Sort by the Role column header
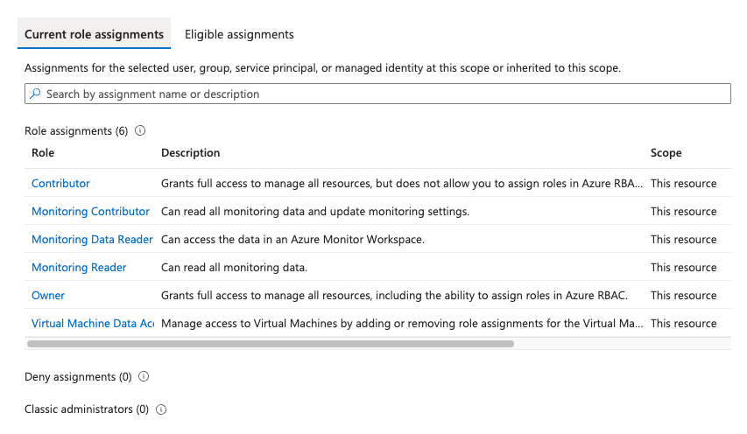Screen dimensions: 747x434 [x=43, y=153]
